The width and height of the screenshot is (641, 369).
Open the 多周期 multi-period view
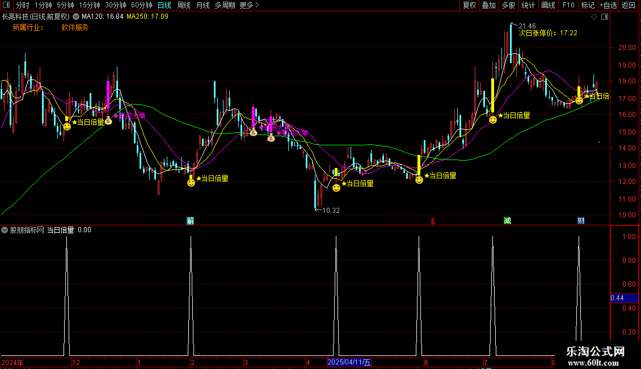click(225, 5)
